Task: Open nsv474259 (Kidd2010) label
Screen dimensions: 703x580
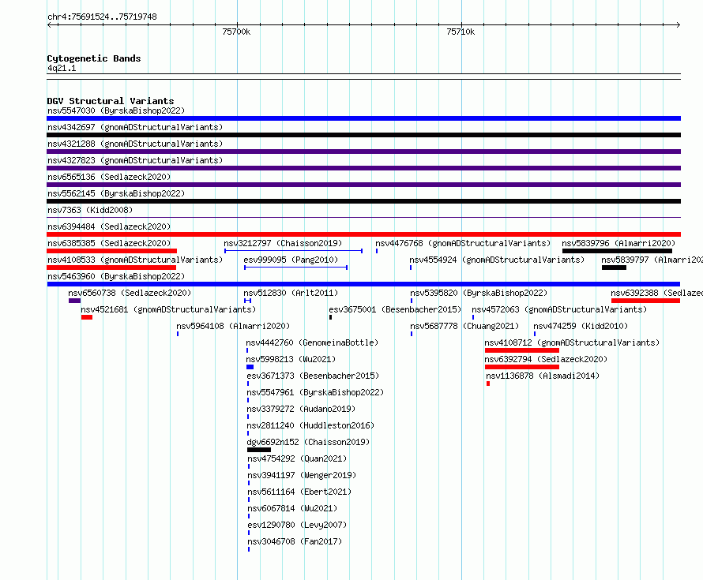Action: [581, 326]
